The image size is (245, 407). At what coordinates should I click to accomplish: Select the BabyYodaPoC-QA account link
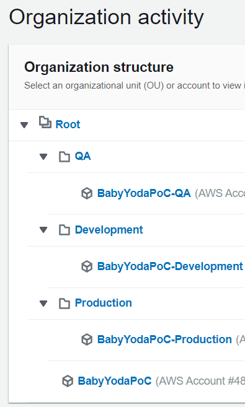pyautogui.click(x=144, y=194)
